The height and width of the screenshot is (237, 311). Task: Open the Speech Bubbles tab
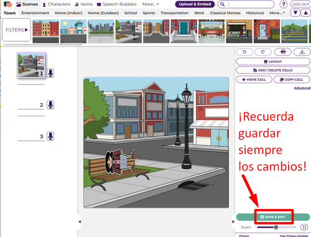[x=117, y=4]
